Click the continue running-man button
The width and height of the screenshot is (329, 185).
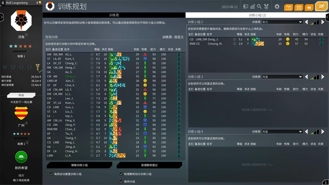(x=321, y=7)
